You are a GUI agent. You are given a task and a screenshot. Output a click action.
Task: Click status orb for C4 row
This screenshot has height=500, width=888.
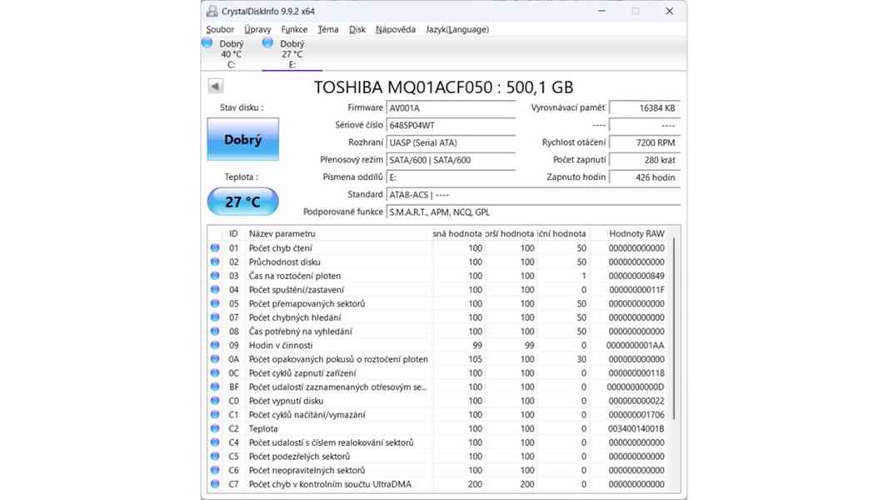click(x=215, y=442)
